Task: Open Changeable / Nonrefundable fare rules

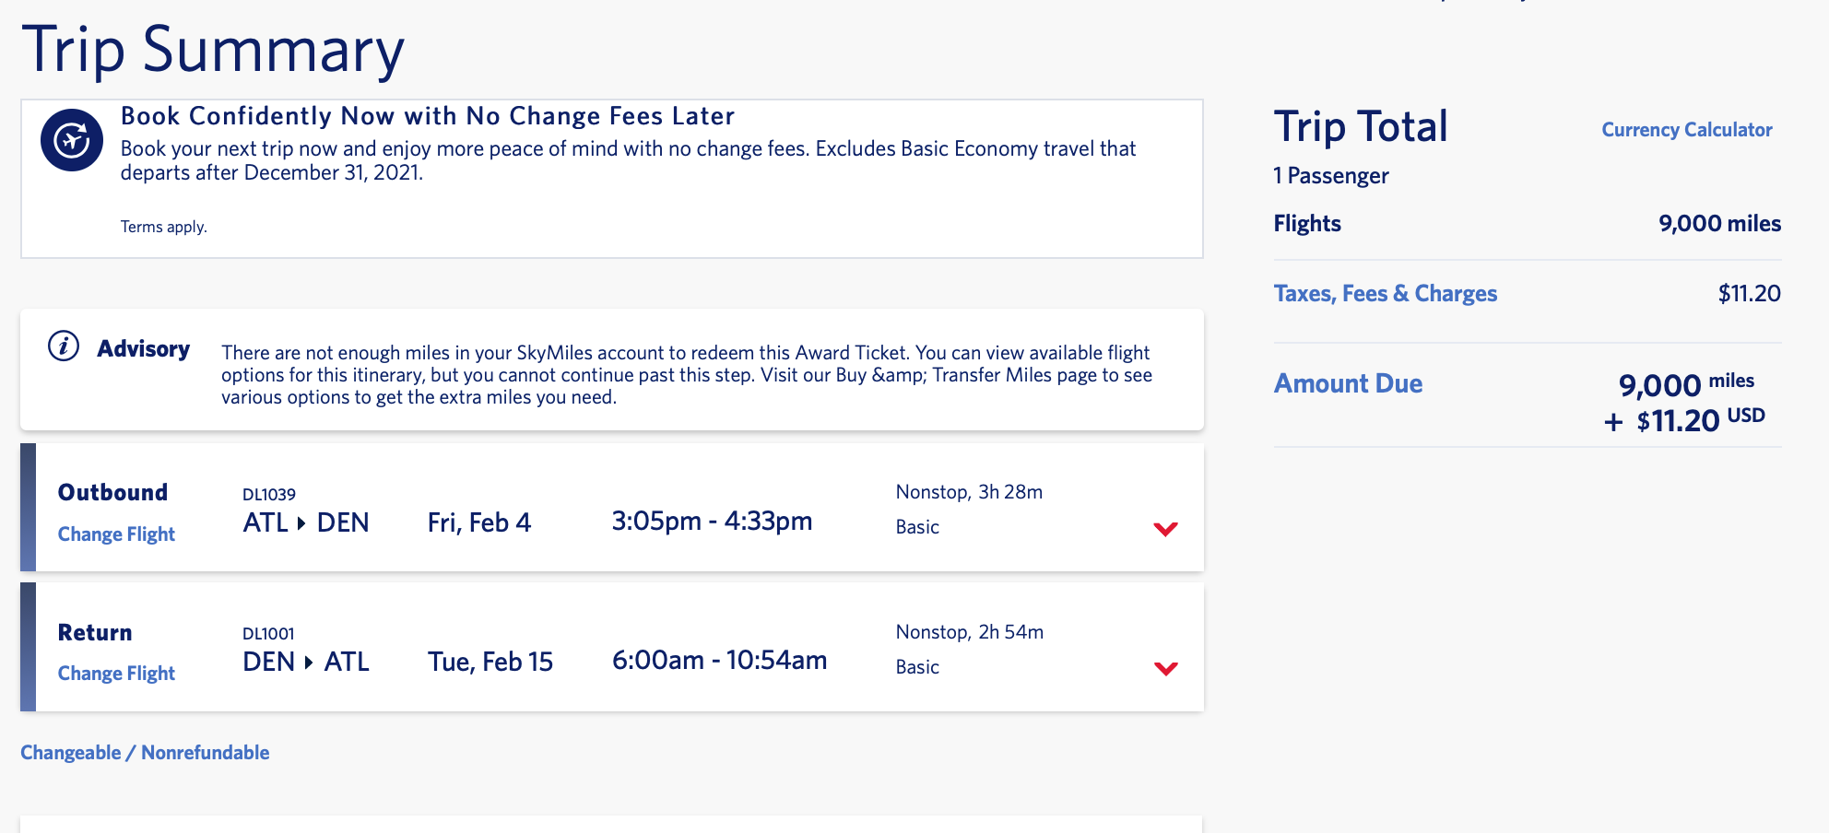Action: 145,753
